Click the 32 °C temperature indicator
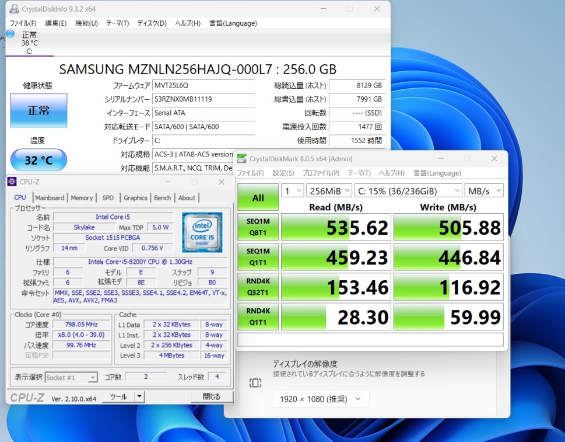Image resolution: width=565 pixels, height=442 pixels. tap(38, 160)
